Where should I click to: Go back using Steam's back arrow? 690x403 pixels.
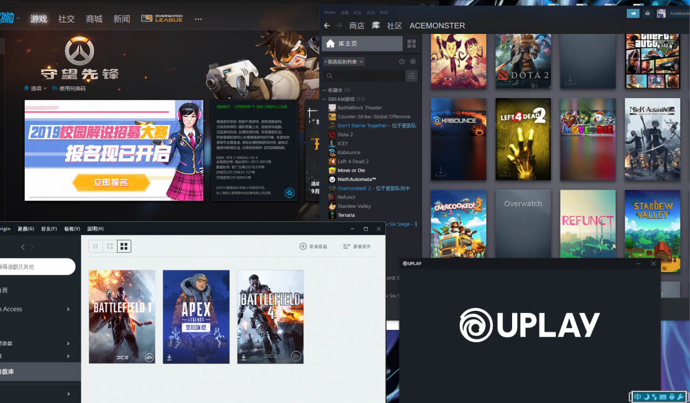click(327, 25)
